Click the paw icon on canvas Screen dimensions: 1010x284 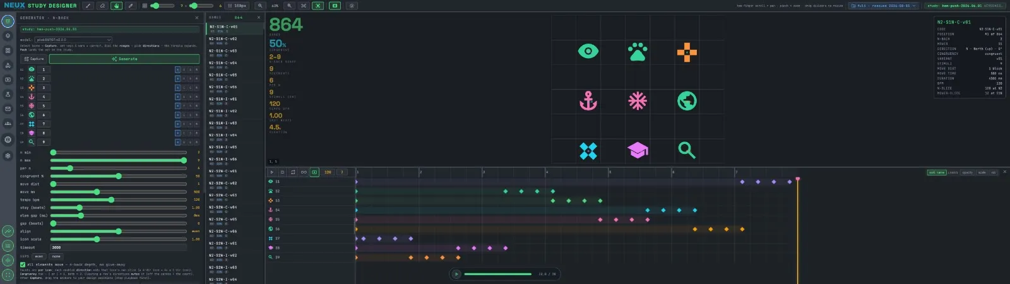pyautogui.click(x=638, y=51)
